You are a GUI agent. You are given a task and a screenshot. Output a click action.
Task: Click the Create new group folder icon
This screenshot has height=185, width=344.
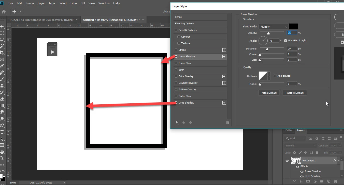pos(322,181)
